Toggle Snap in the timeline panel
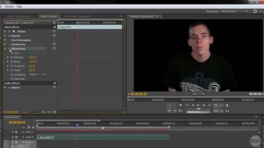 coord(24,127)
